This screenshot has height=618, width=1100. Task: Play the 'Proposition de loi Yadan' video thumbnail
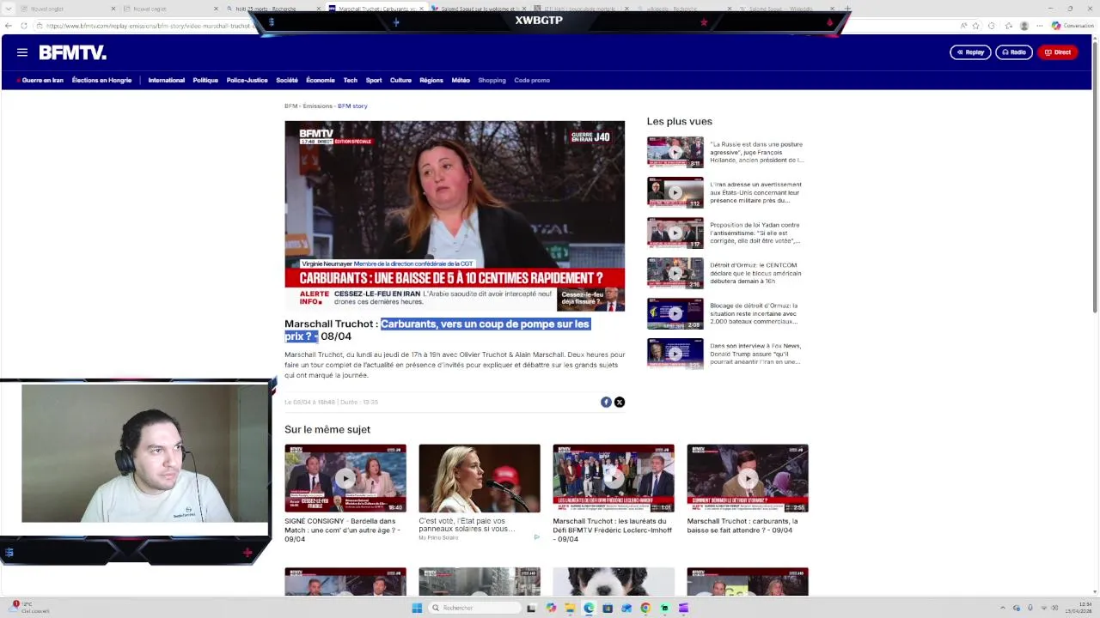(675, 233)
